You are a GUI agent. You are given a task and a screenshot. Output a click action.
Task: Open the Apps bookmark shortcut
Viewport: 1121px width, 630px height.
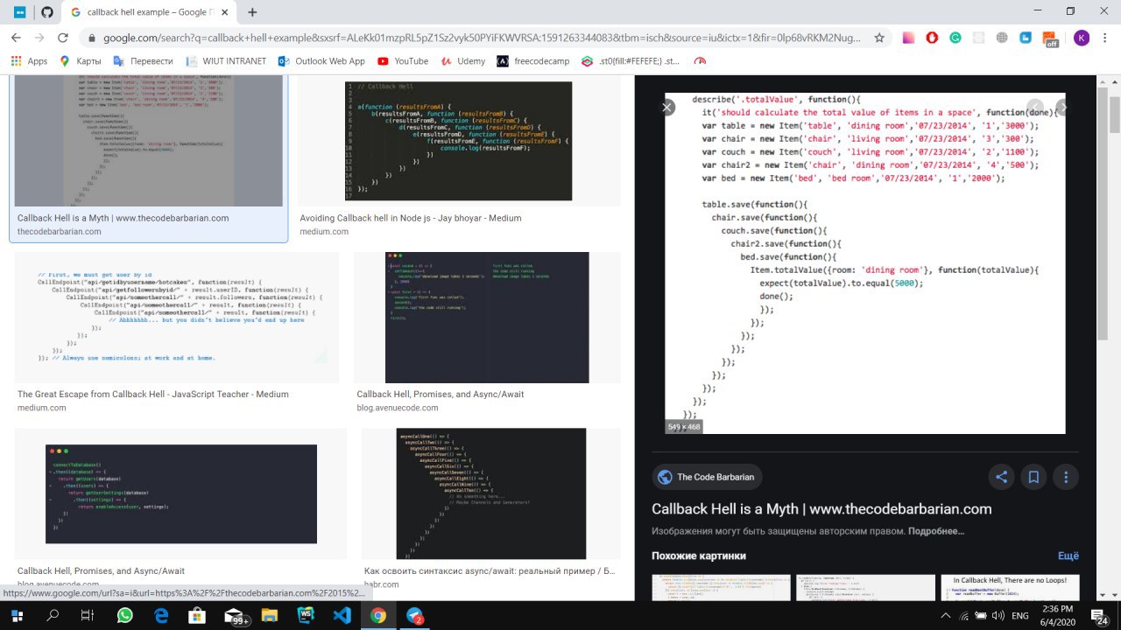pyautogui.click(x=29, y=61)
